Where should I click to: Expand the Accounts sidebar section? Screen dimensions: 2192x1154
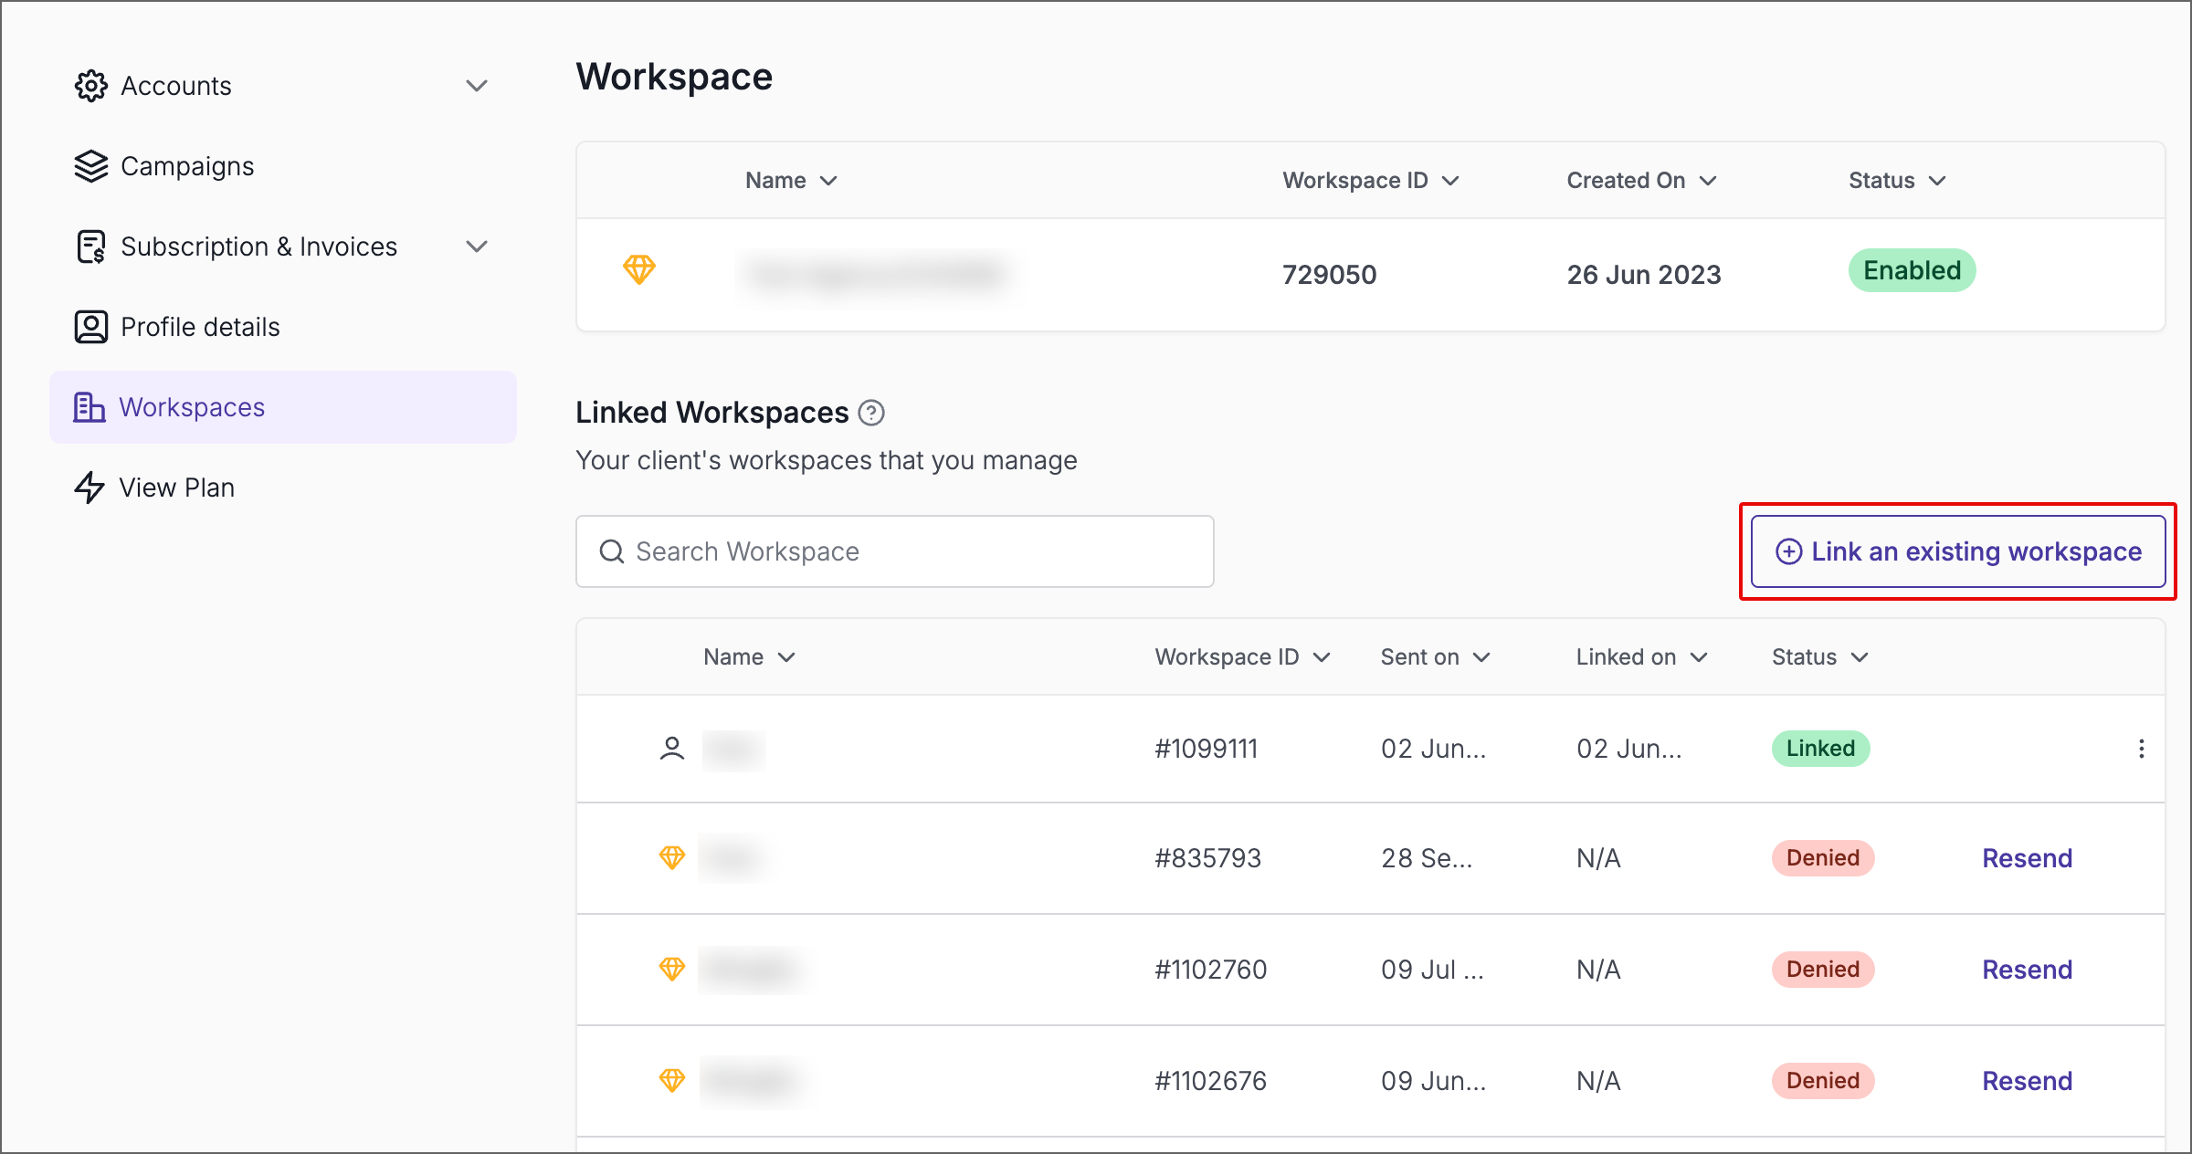click(x=478, y=86)
